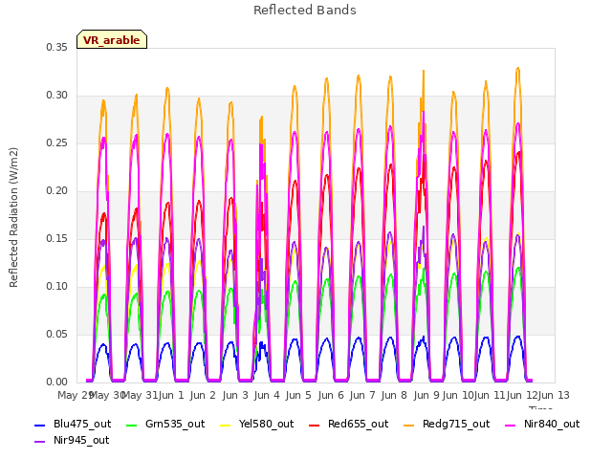Click the 0.00 y-axis tick label
Screen dimensions: 612x459
point(57,382)
